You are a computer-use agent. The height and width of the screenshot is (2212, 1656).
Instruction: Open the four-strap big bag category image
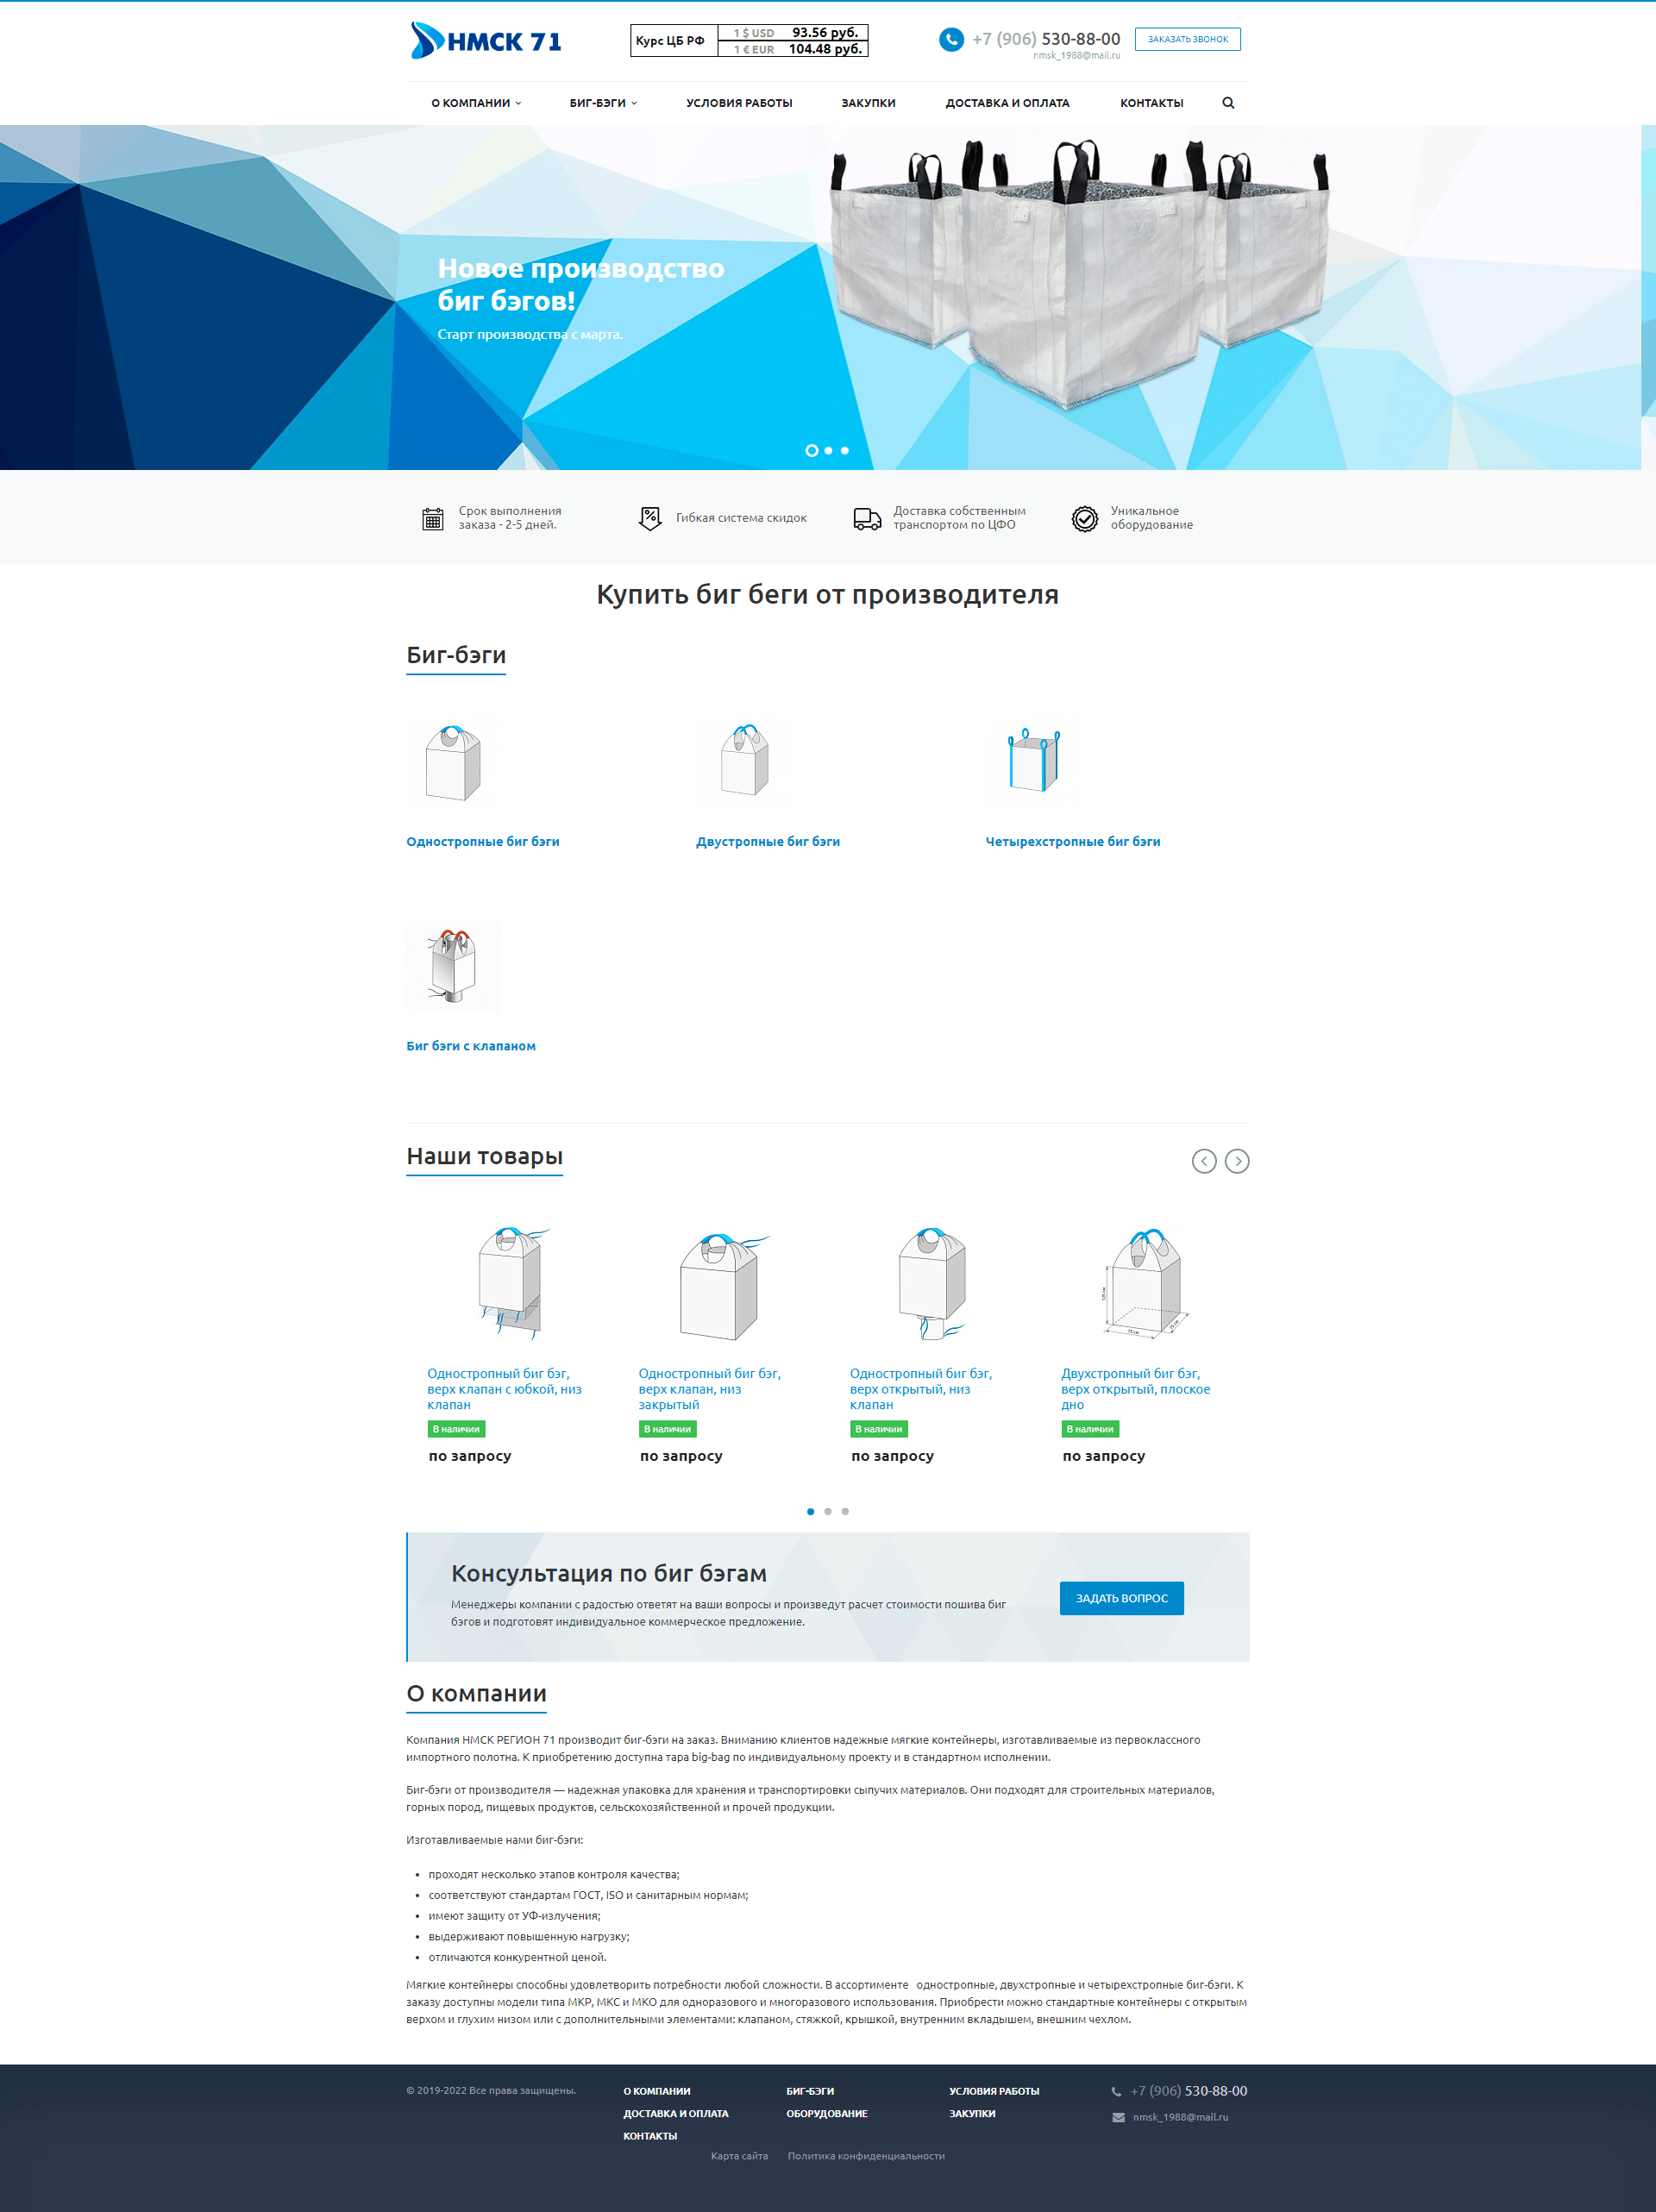tap(1033, 760)
